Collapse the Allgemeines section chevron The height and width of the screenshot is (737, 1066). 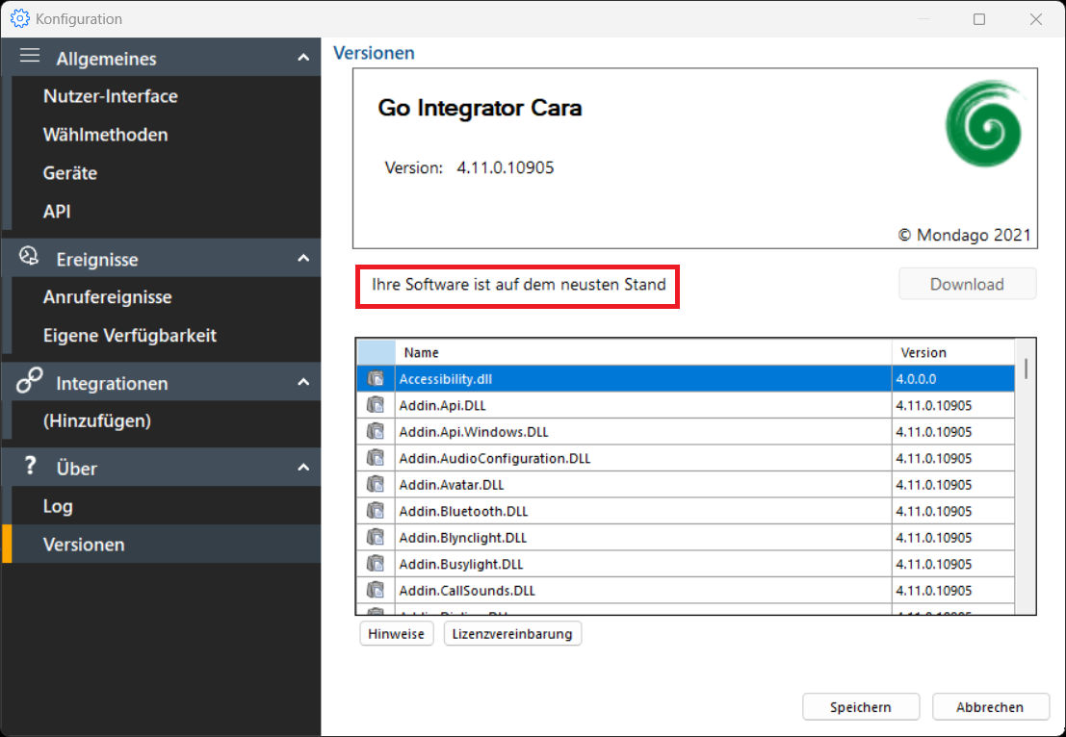(x=303, y=58)
